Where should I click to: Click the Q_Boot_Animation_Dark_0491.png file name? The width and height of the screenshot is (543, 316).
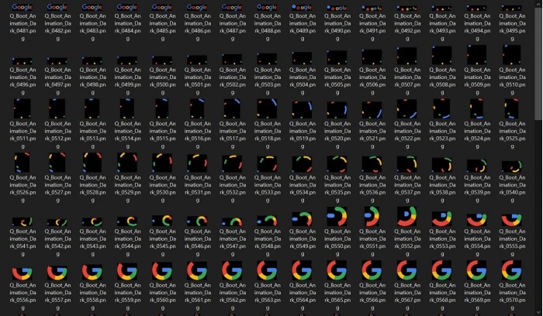click(372, 27)
